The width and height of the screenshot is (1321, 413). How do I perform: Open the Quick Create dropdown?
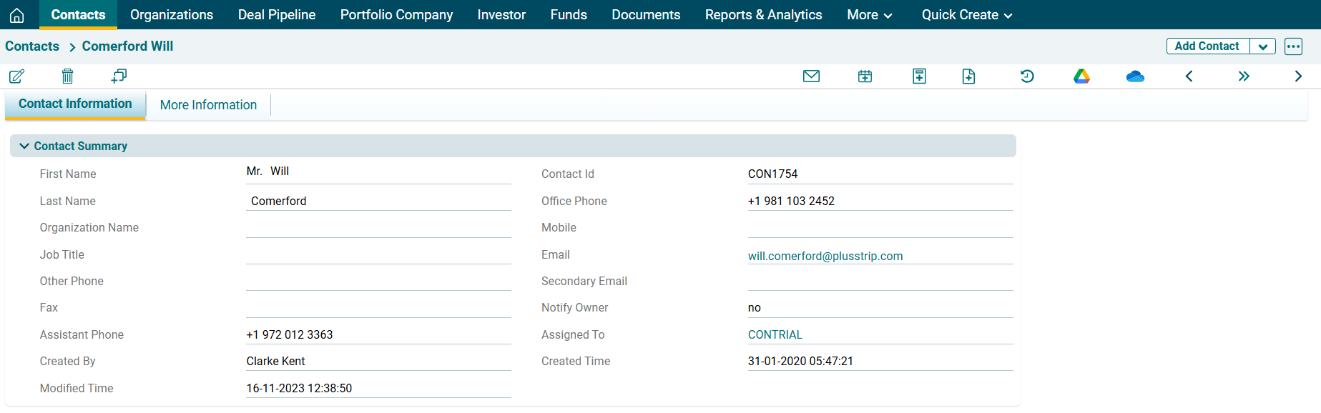click(966, 15)
